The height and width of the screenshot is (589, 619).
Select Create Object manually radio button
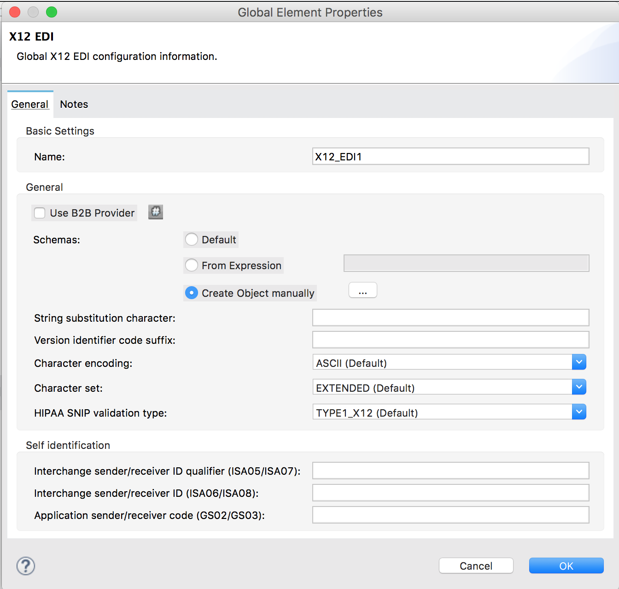click(192, 293)
